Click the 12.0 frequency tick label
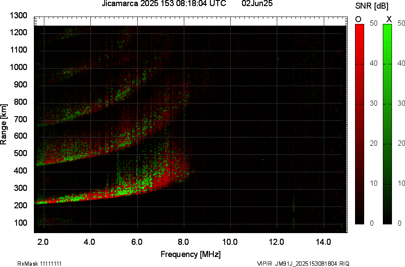 (x=277, y=242)
